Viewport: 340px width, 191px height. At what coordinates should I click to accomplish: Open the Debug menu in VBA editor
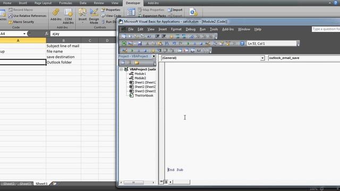click(190, 29)
